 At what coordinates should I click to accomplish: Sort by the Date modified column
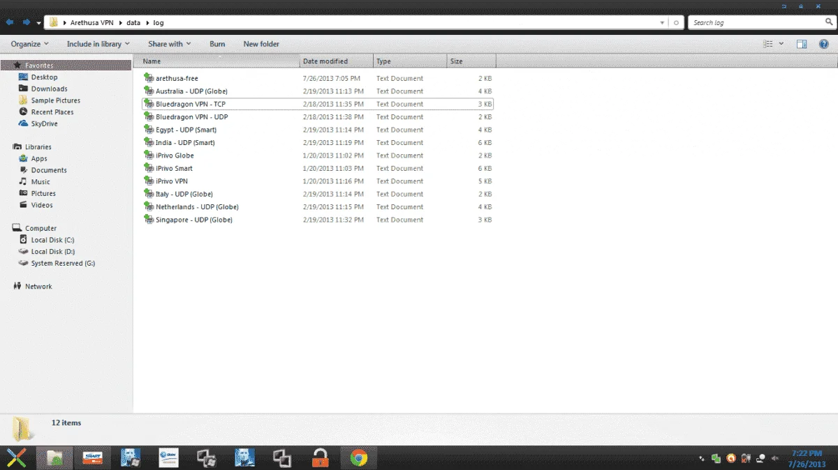click(337, 61)
